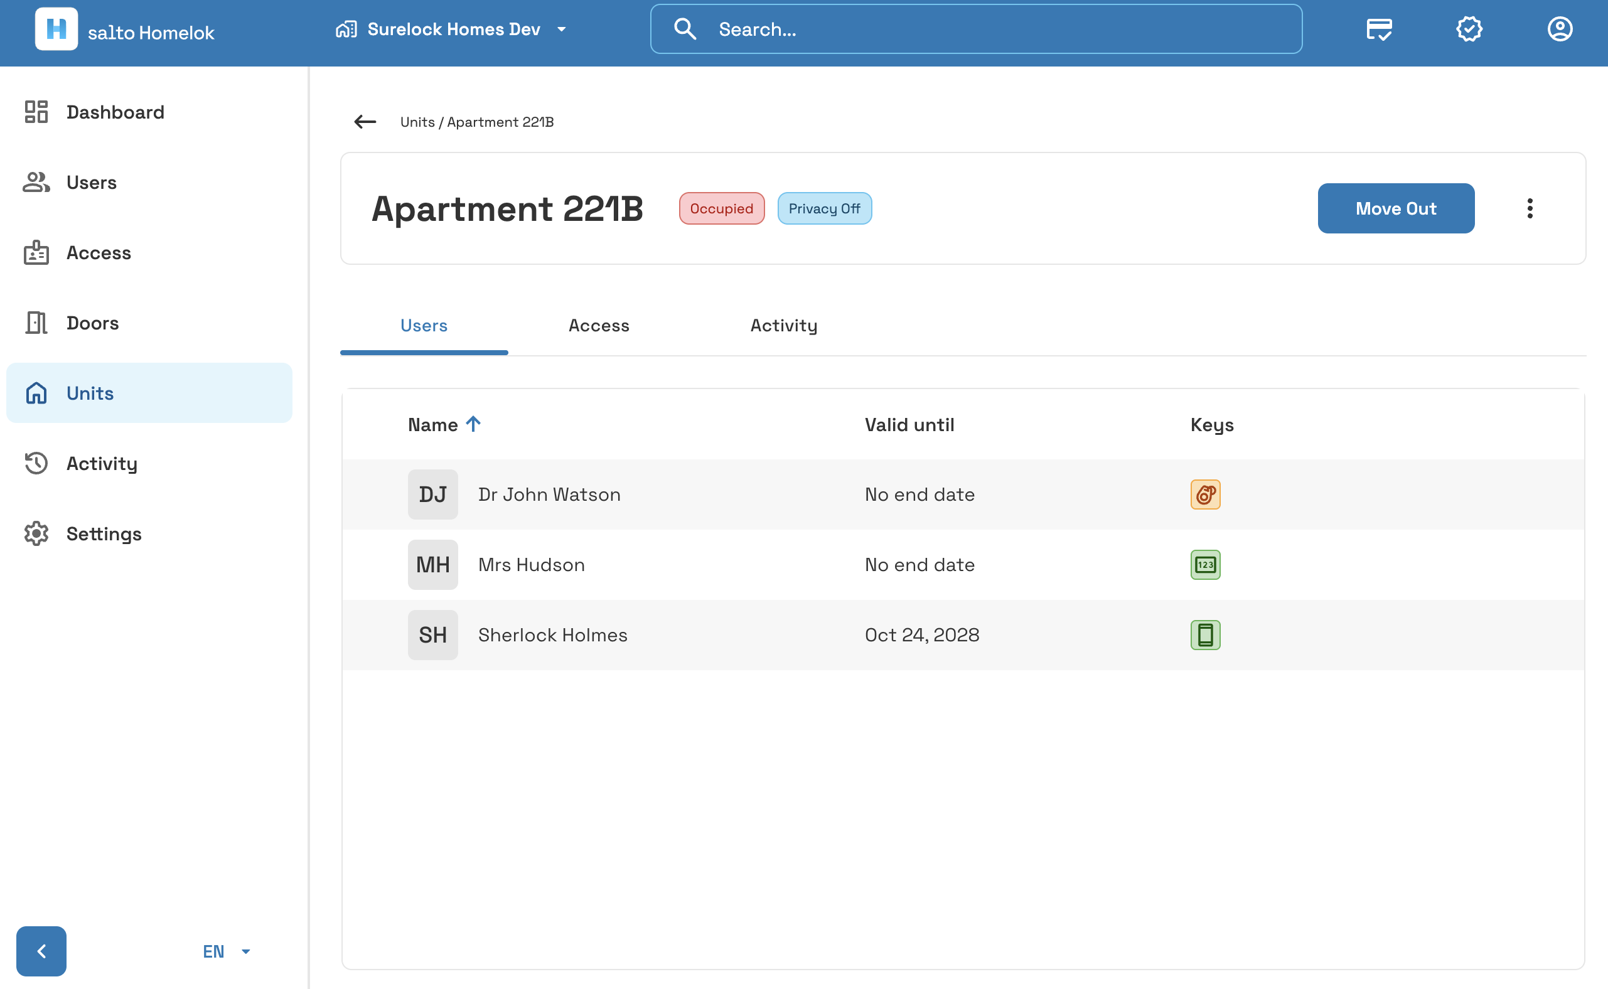Collapse the sidebar with the chevron button
This screenshot has width=1608, height=989.
(x=41, y=951)
